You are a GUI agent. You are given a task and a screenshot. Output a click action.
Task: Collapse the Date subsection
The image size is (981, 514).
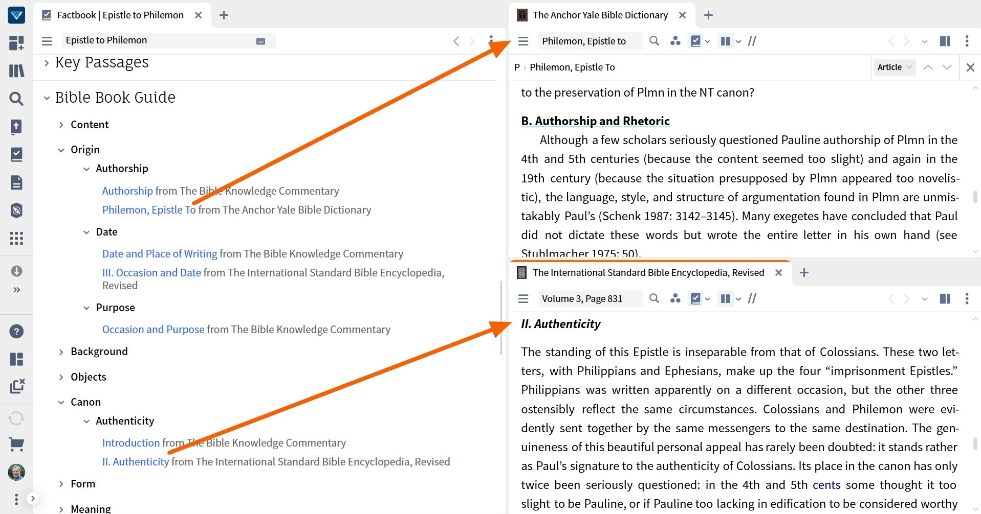pyautogui.click(x=86, y=232)
